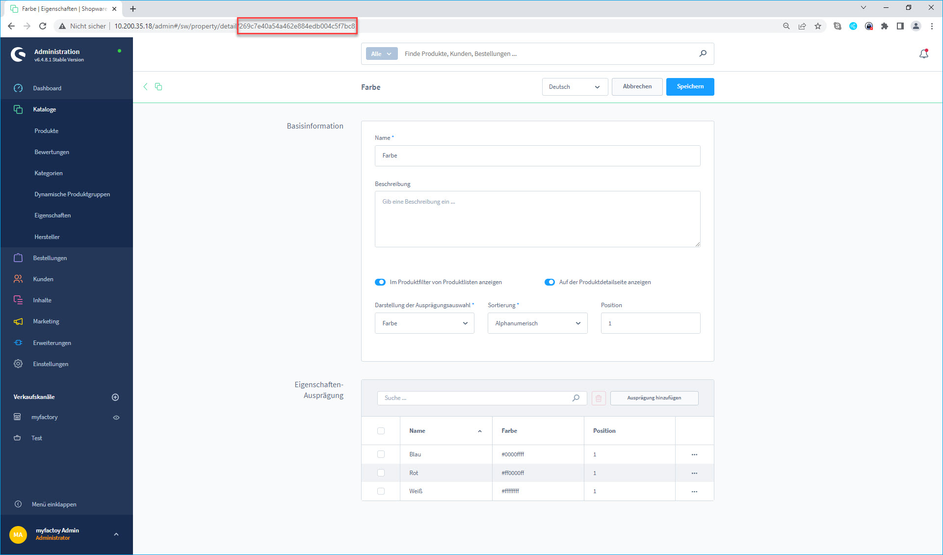Expand the myfactoy Admin user menu
943x555 pixels.
[116, 534]
